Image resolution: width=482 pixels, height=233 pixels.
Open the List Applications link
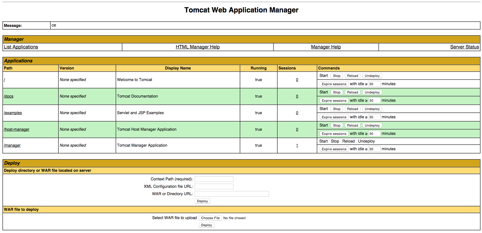point(21,47)
